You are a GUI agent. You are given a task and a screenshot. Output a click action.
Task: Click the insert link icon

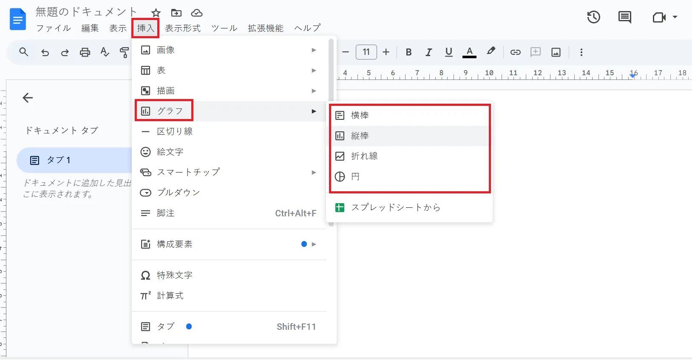coord(515,52)
